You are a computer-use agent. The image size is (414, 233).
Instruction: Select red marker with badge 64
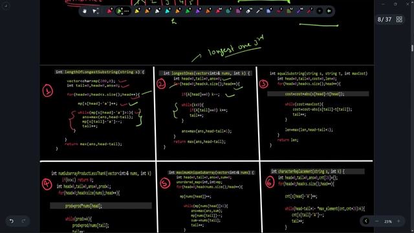219,11
